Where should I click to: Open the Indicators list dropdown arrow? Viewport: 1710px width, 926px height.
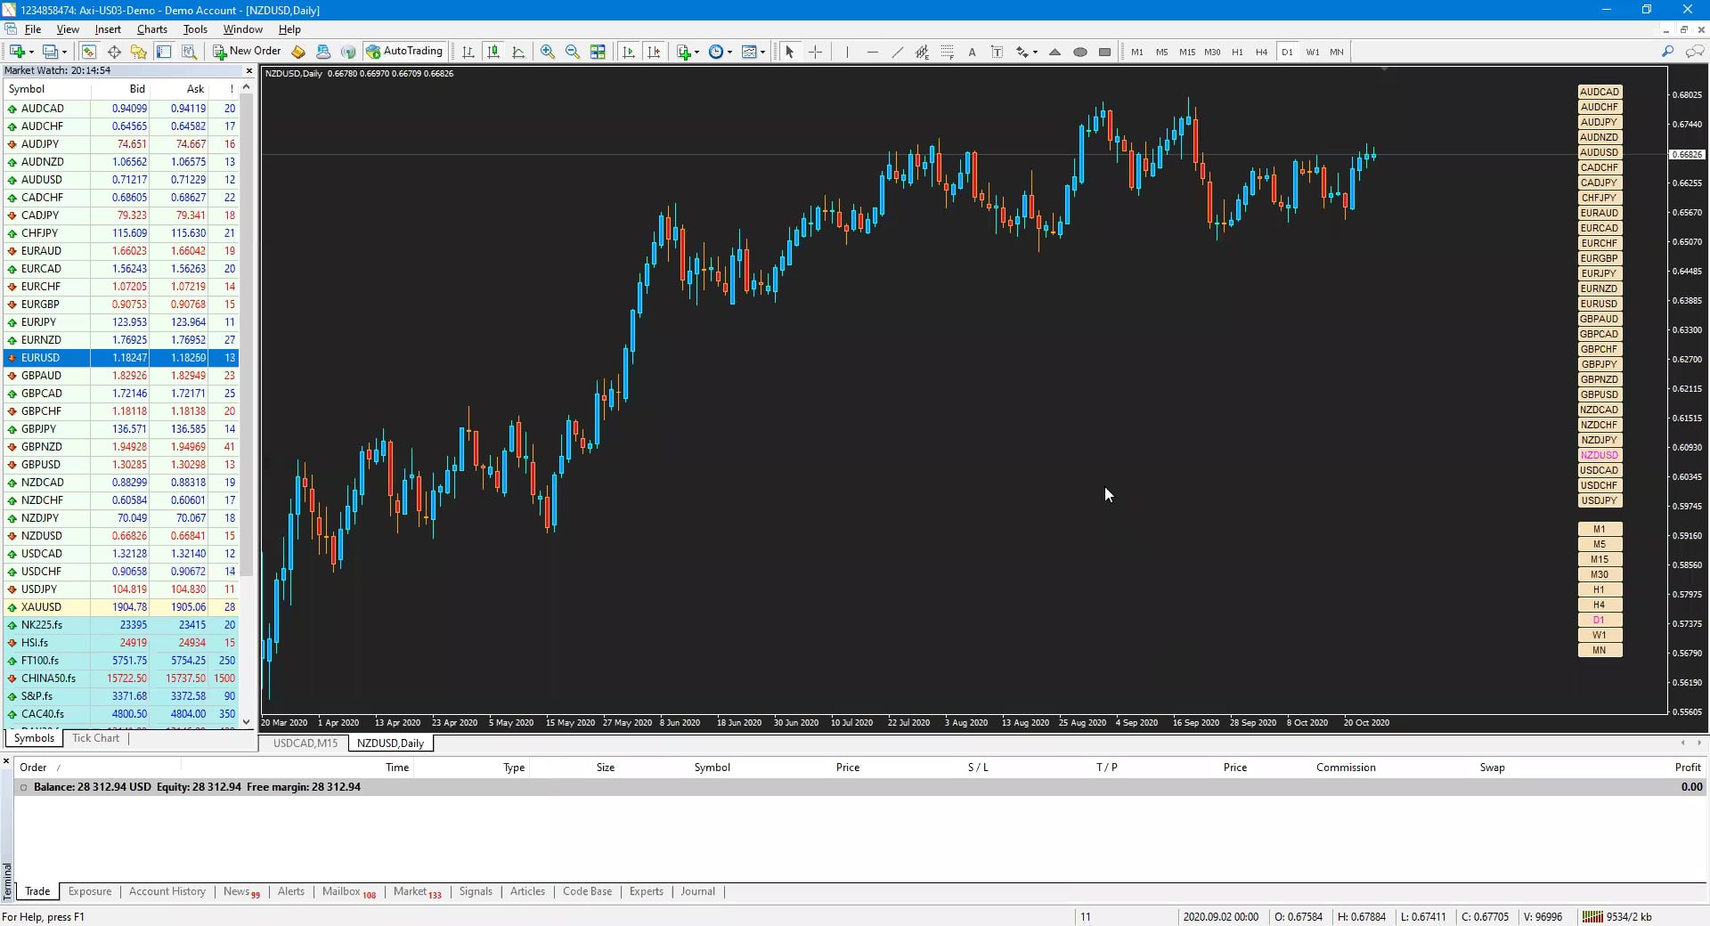click(x=696, y=52)
